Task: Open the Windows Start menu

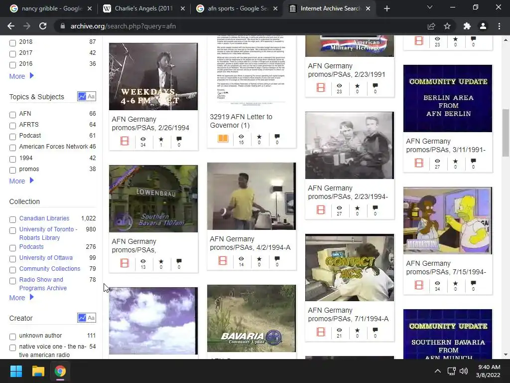Action: coord(16,371)
